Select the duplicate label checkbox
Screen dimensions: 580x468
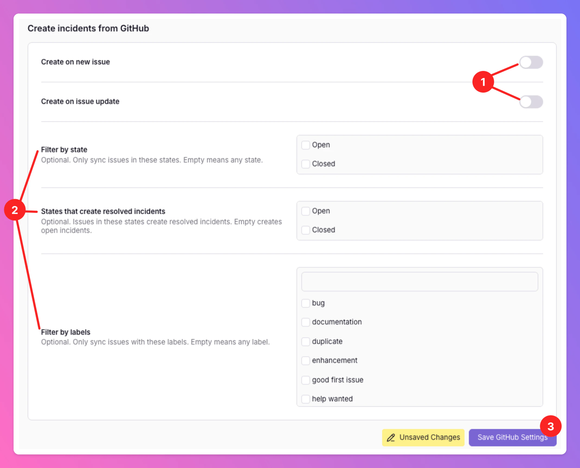click(305, 342)
